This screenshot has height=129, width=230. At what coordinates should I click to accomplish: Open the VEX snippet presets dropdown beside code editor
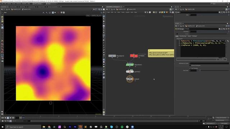point(227,41)
